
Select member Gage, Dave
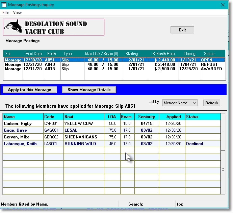(15, 130)
